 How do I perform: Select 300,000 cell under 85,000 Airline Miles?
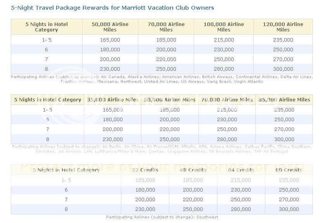pos(284,139)
